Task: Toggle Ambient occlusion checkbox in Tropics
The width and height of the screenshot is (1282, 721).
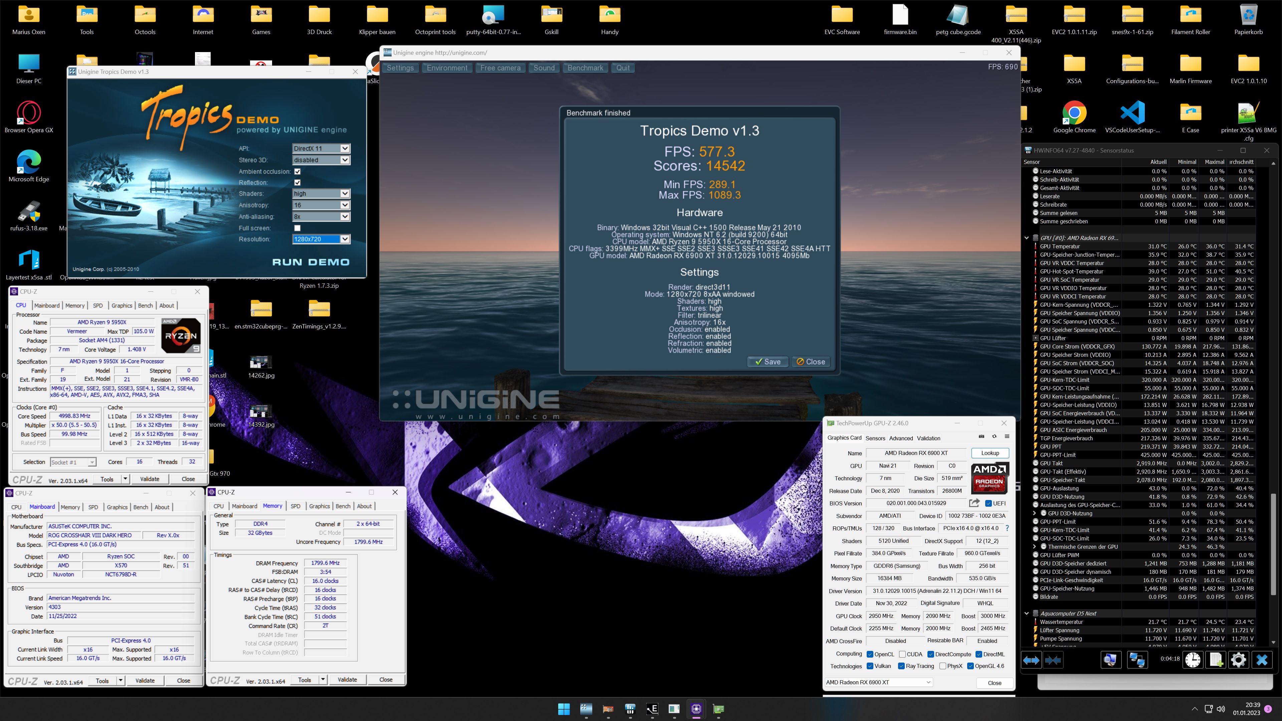Action: pos(297,171)
